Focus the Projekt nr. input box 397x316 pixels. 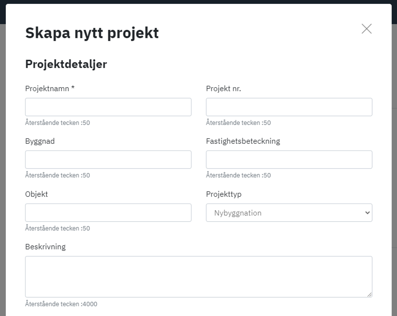pyautogui.click(x=289, y=107)
